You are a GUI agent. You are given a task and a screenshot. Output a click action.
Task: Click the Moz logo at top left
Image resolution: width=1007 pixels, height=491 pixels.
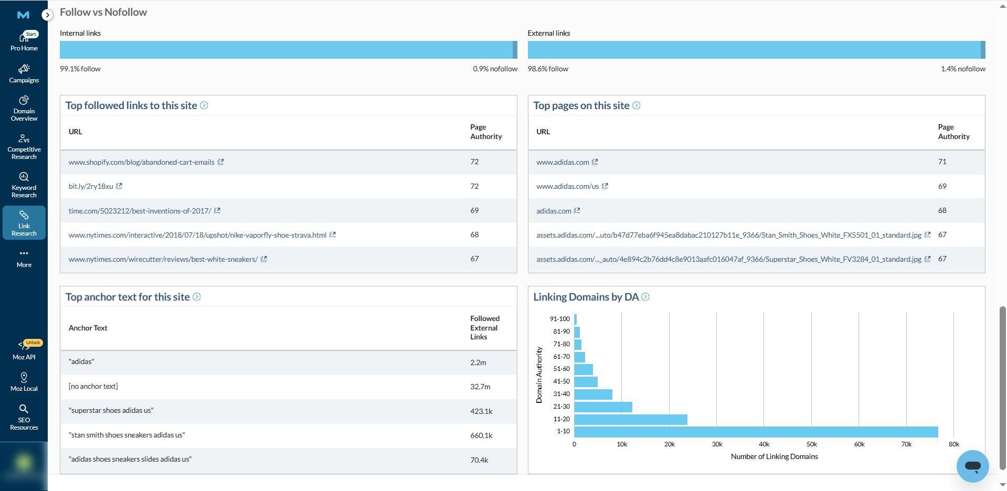(x=23, y=15)
